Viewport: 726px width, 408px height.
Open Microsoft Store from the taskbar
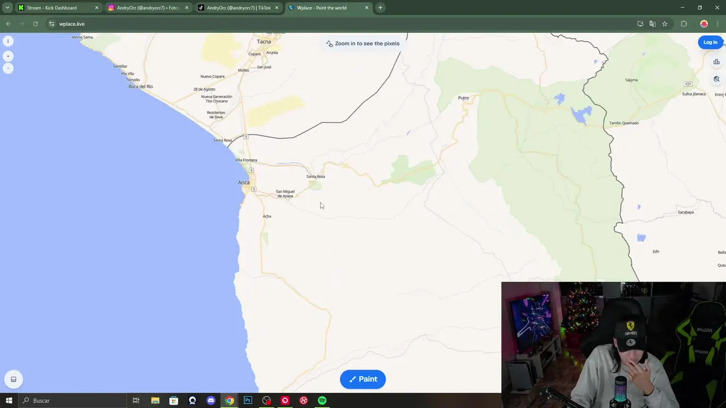pyautogui.click(x=174, y=401)
